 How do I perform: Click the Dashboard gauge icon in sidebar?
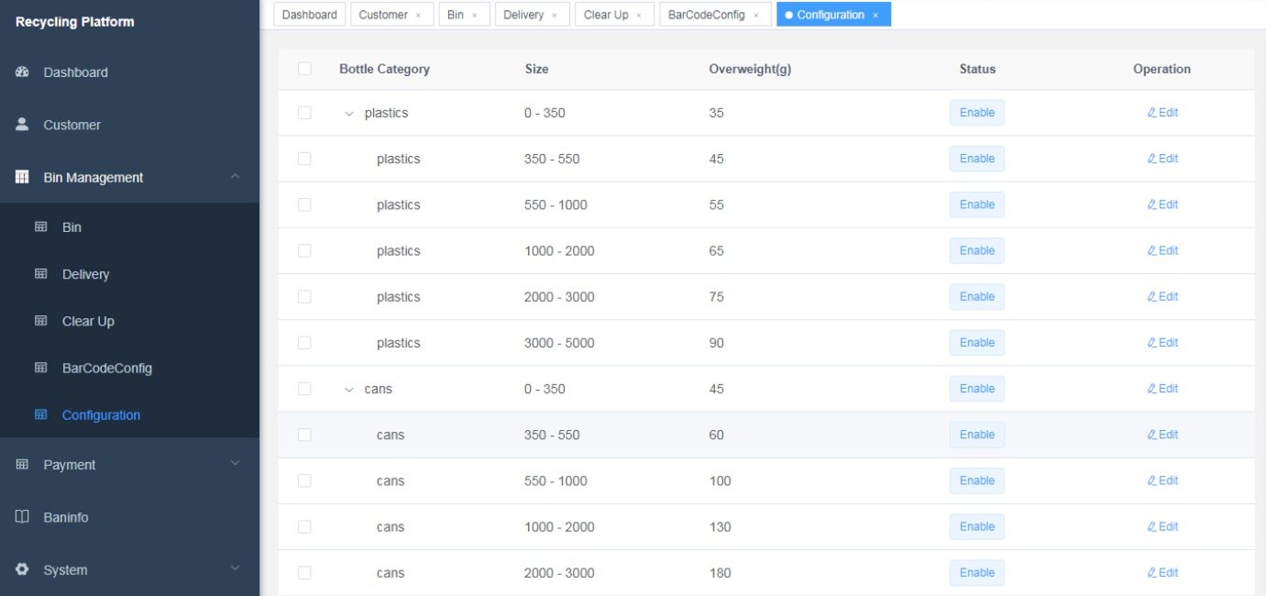23,72
